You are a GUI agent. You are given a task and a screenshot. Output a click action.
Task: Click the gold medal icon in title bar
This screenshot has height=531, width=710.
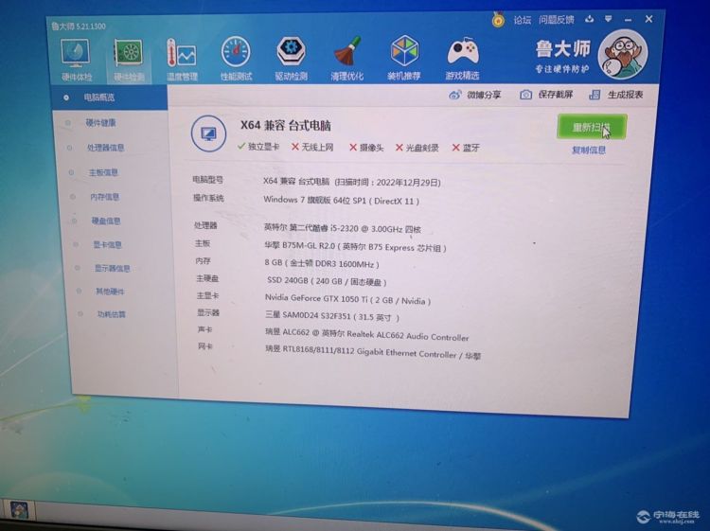click(498, 20)
